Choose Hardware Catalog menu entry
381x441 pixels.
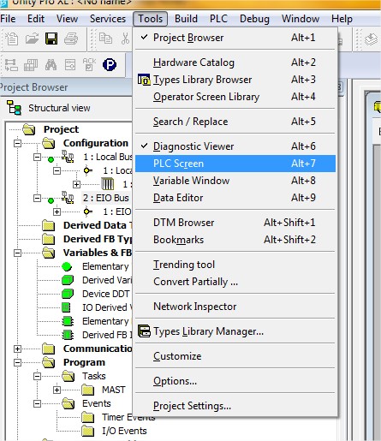tap(235, 63)
